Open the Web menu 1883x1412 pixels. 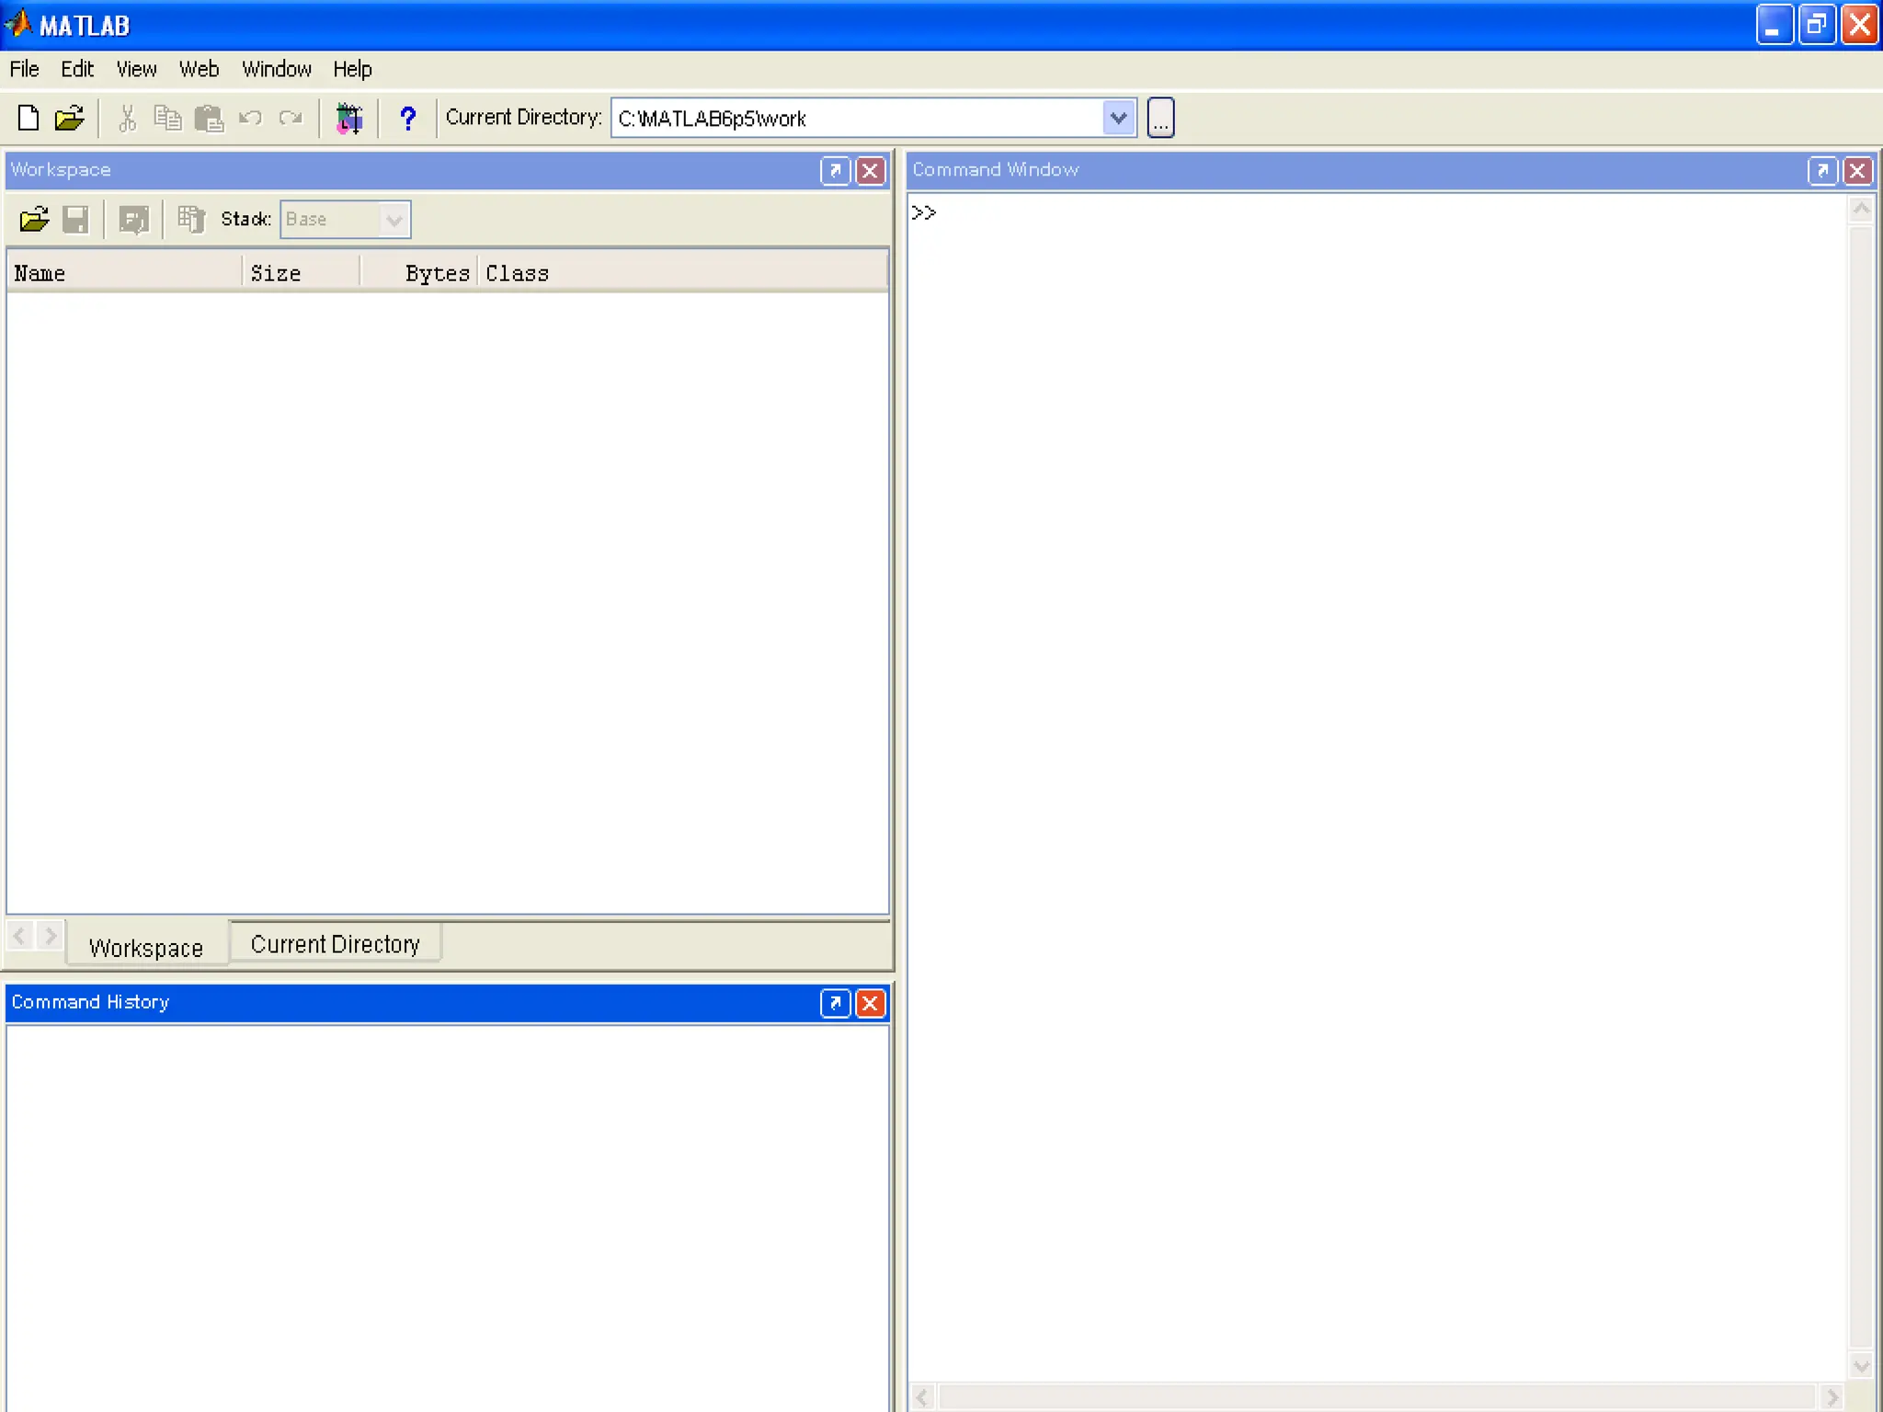point(199,70)
